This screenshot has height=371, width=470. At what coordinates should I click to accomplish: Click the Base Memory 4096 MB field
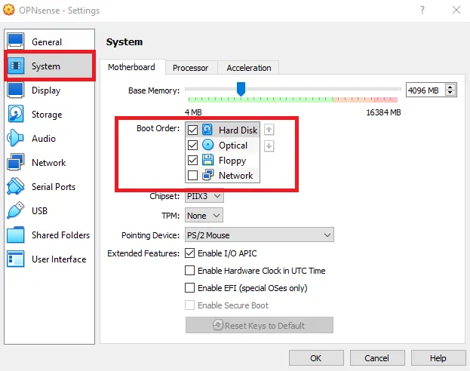425,90
